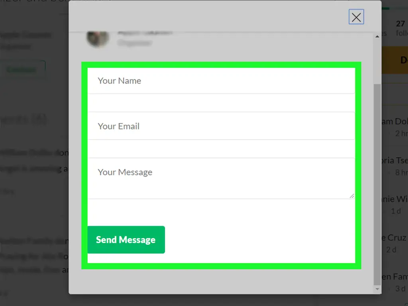408x306 pixels.
Task: Select the donor entry from 1 d ago
Action: 394,204
